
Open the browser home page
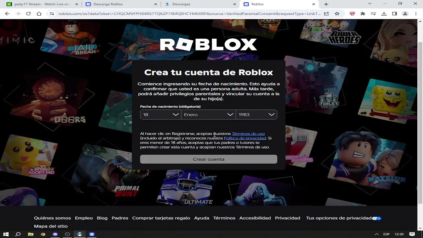point(39,14)
